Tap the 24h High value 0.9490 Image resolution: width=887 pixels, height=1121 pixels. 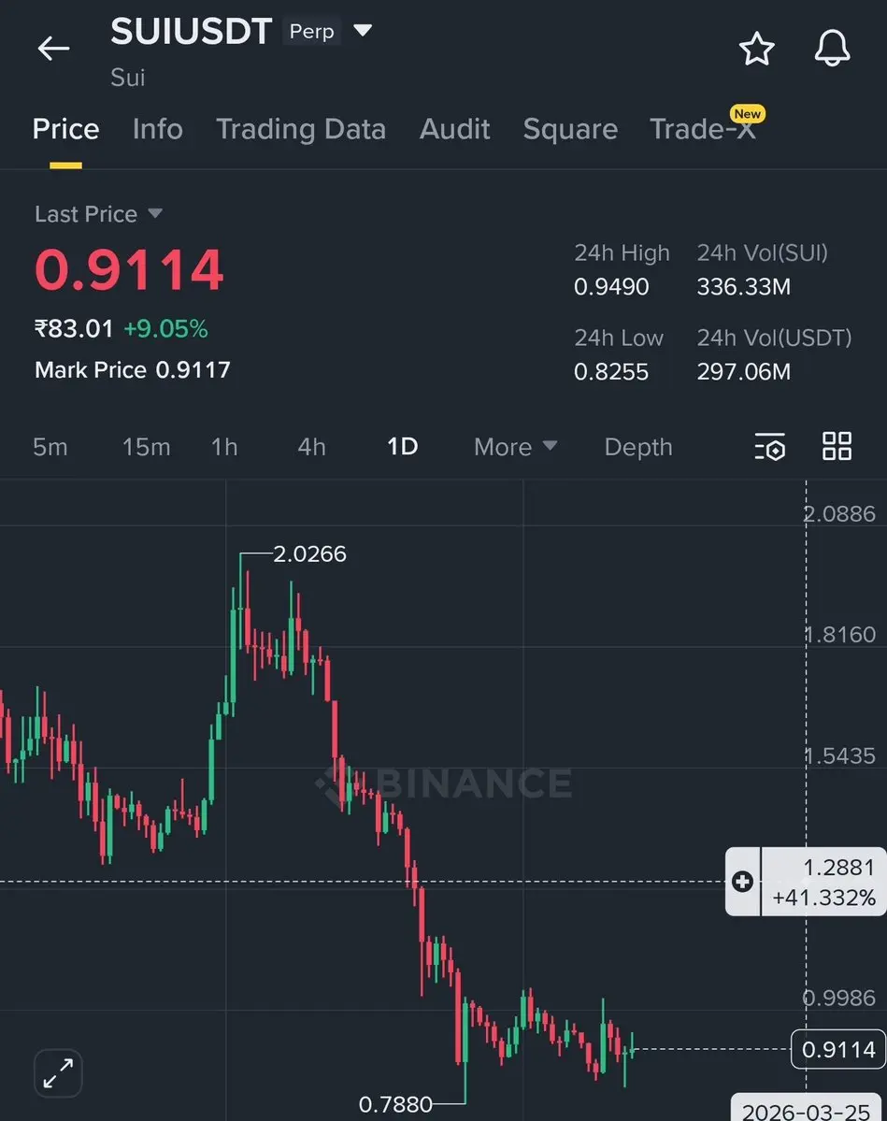tap(611, 287)
